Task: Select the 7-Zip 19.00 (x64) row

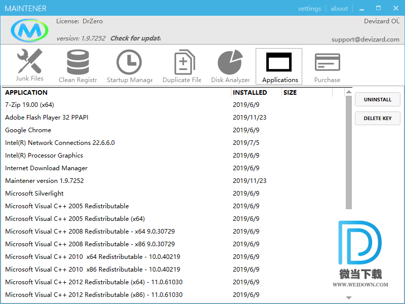Action: coord(173,105)
